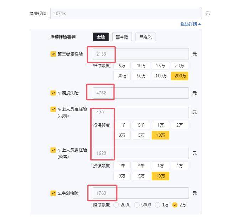
Task: Click the 商业保险 total input field
Action: (x=126, y=14)
